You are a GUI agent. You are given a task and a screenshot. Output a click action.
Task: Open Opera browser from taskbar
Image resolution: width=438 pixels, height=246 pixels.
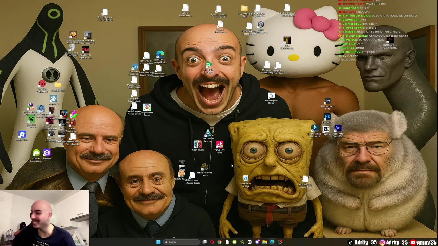pyautogui.click(x=212, y=242)
